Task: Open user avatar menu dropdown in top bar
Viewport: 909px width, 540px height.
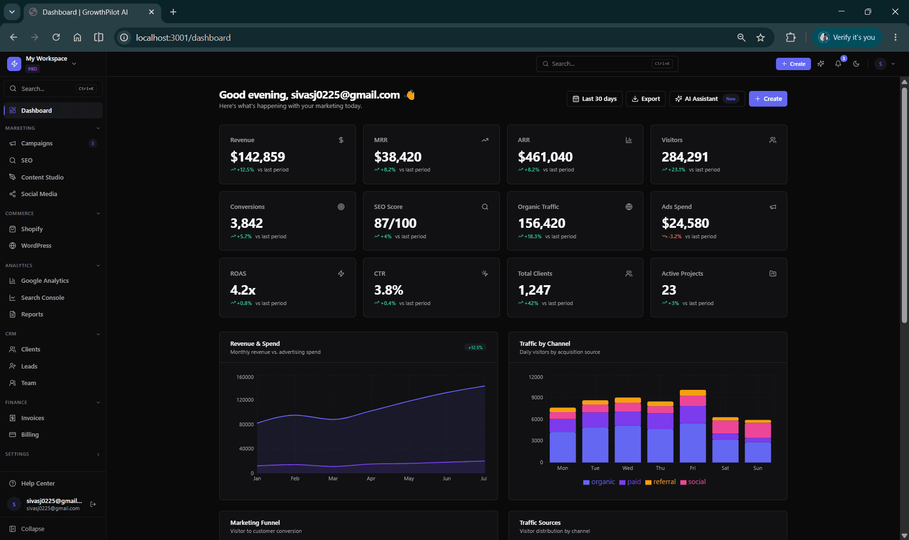Action: tap(885, 64)
